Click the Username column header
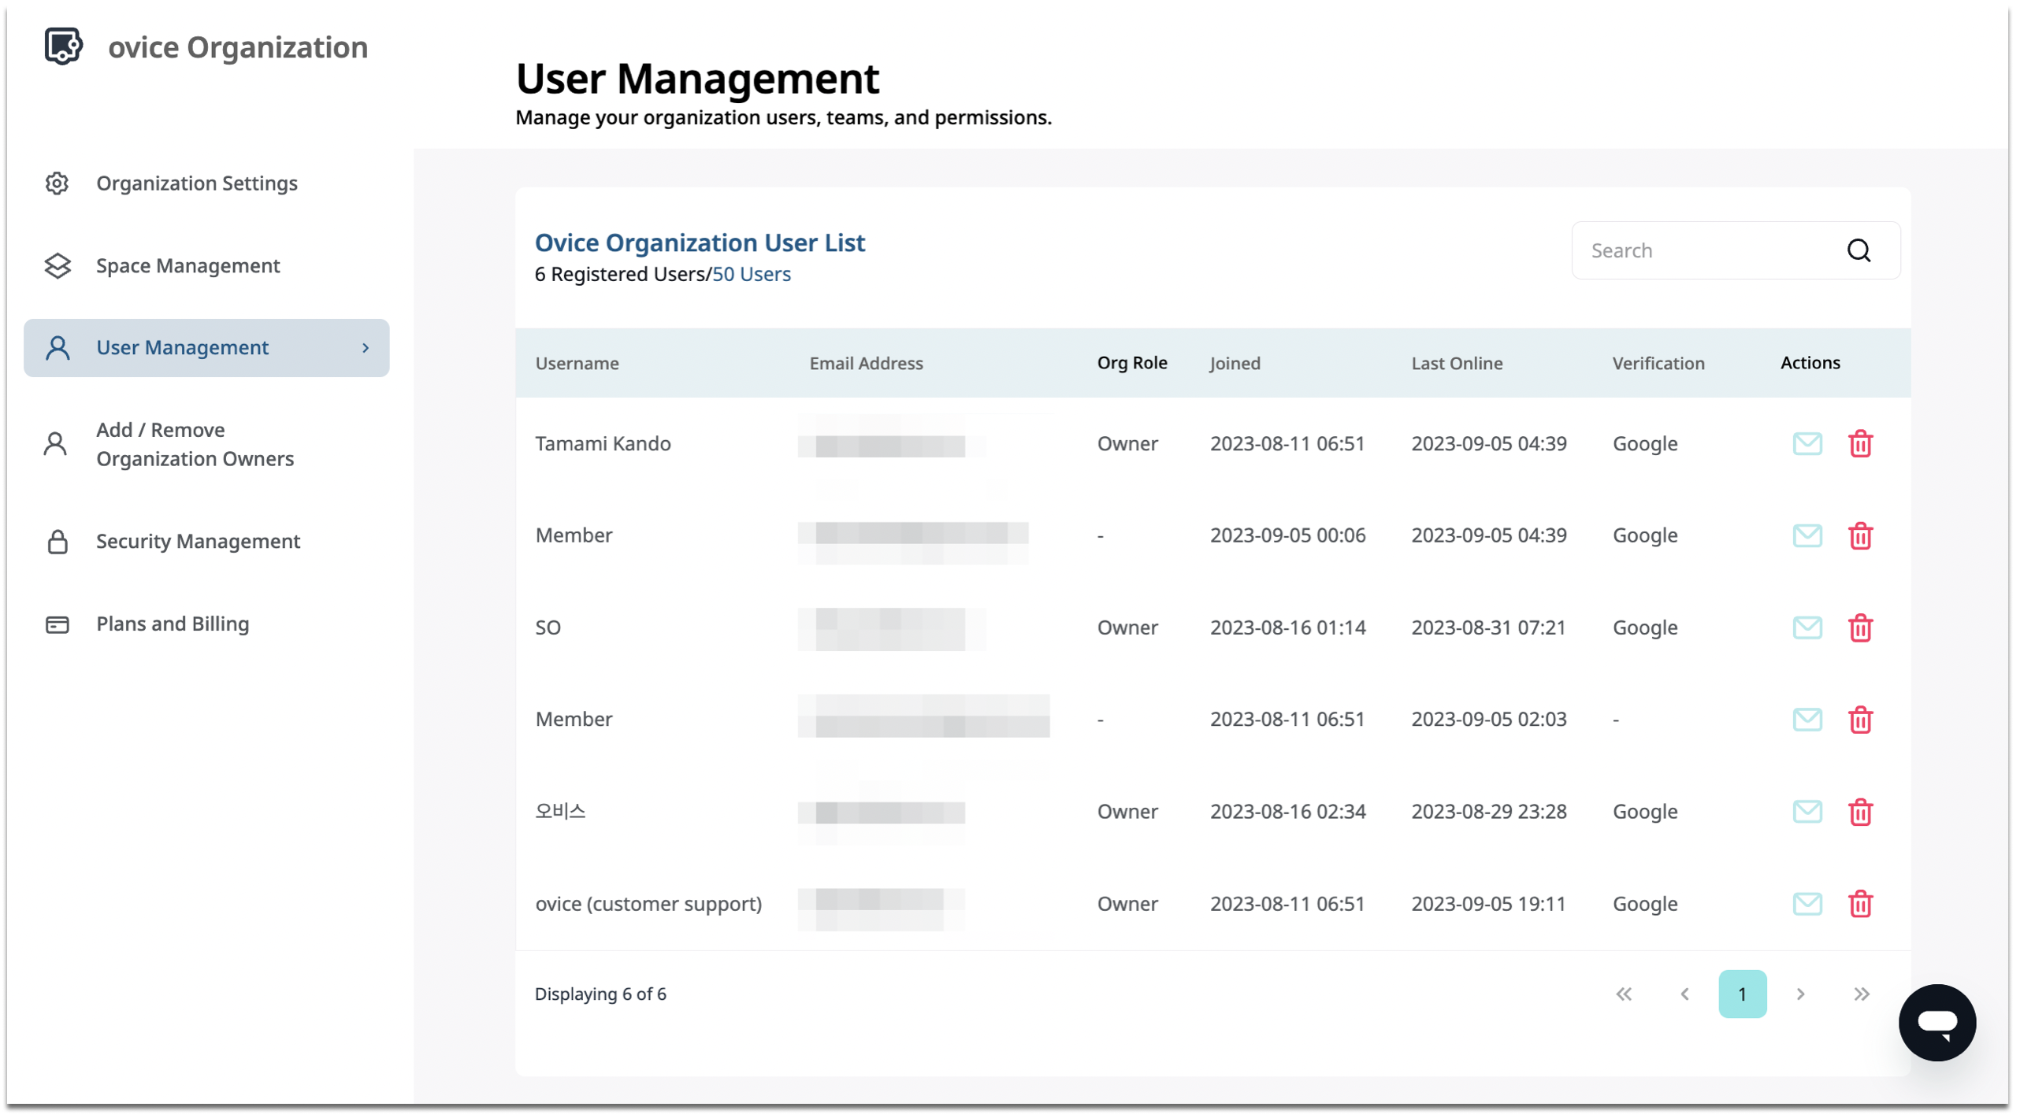This screenshot has width=2020, height=1118. [x=577, y=364]
